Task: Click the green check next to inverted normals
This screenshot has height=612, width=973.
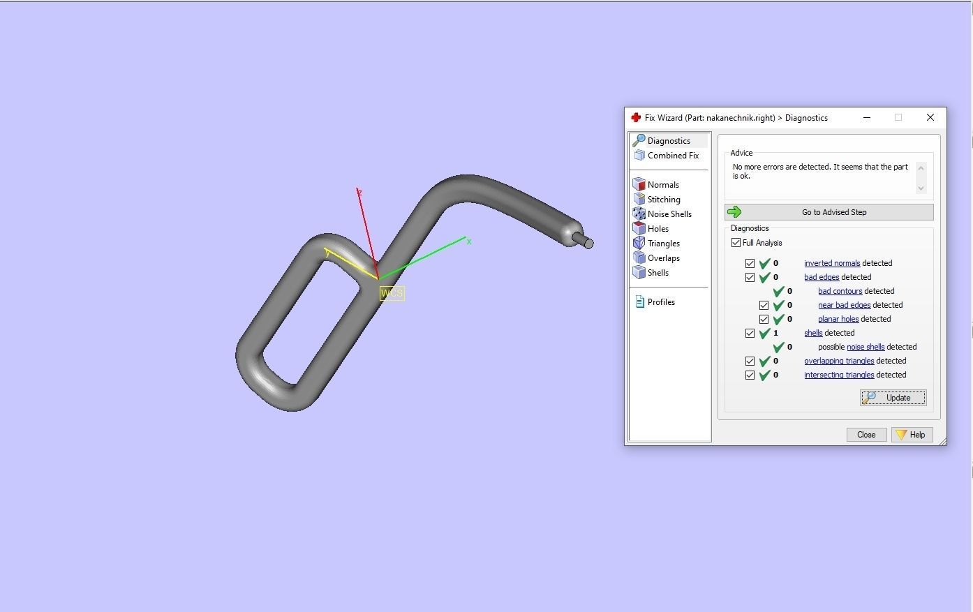Action: pyautogui.click(x=764, y=264)
